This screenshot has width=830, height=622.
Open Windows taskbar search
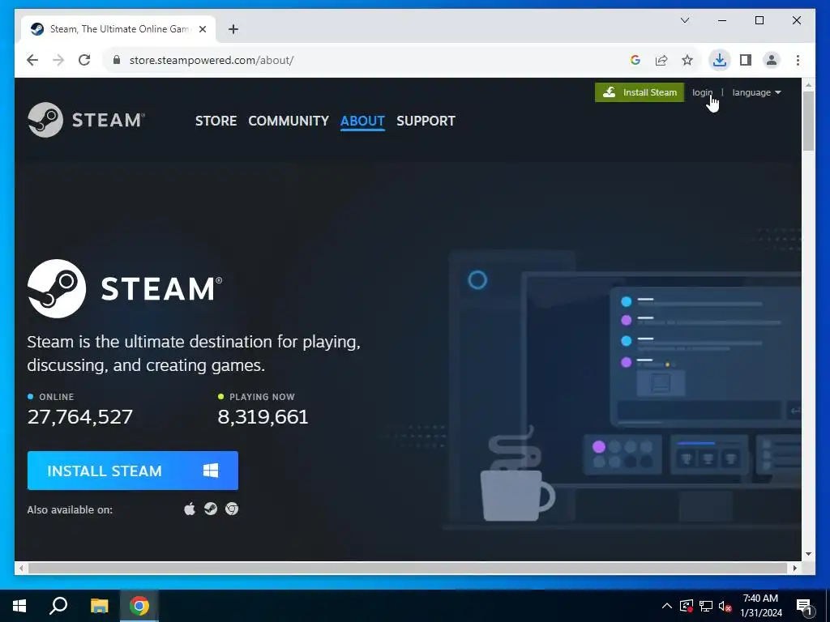pyautogui.click(x=58, y=606)
